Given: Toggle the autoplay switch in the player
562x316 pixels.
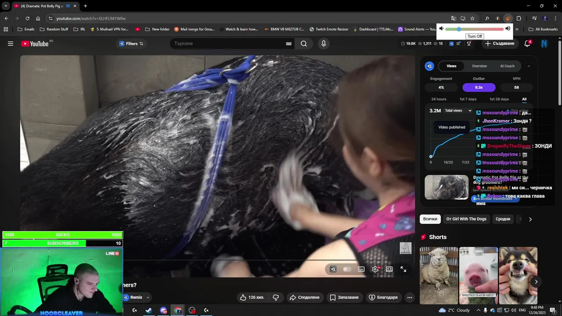Looking at the screenshot, I should (347, 269).
